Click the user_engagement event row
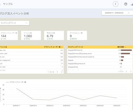This screenshot has height=110, width=133. tap(32, 60)
